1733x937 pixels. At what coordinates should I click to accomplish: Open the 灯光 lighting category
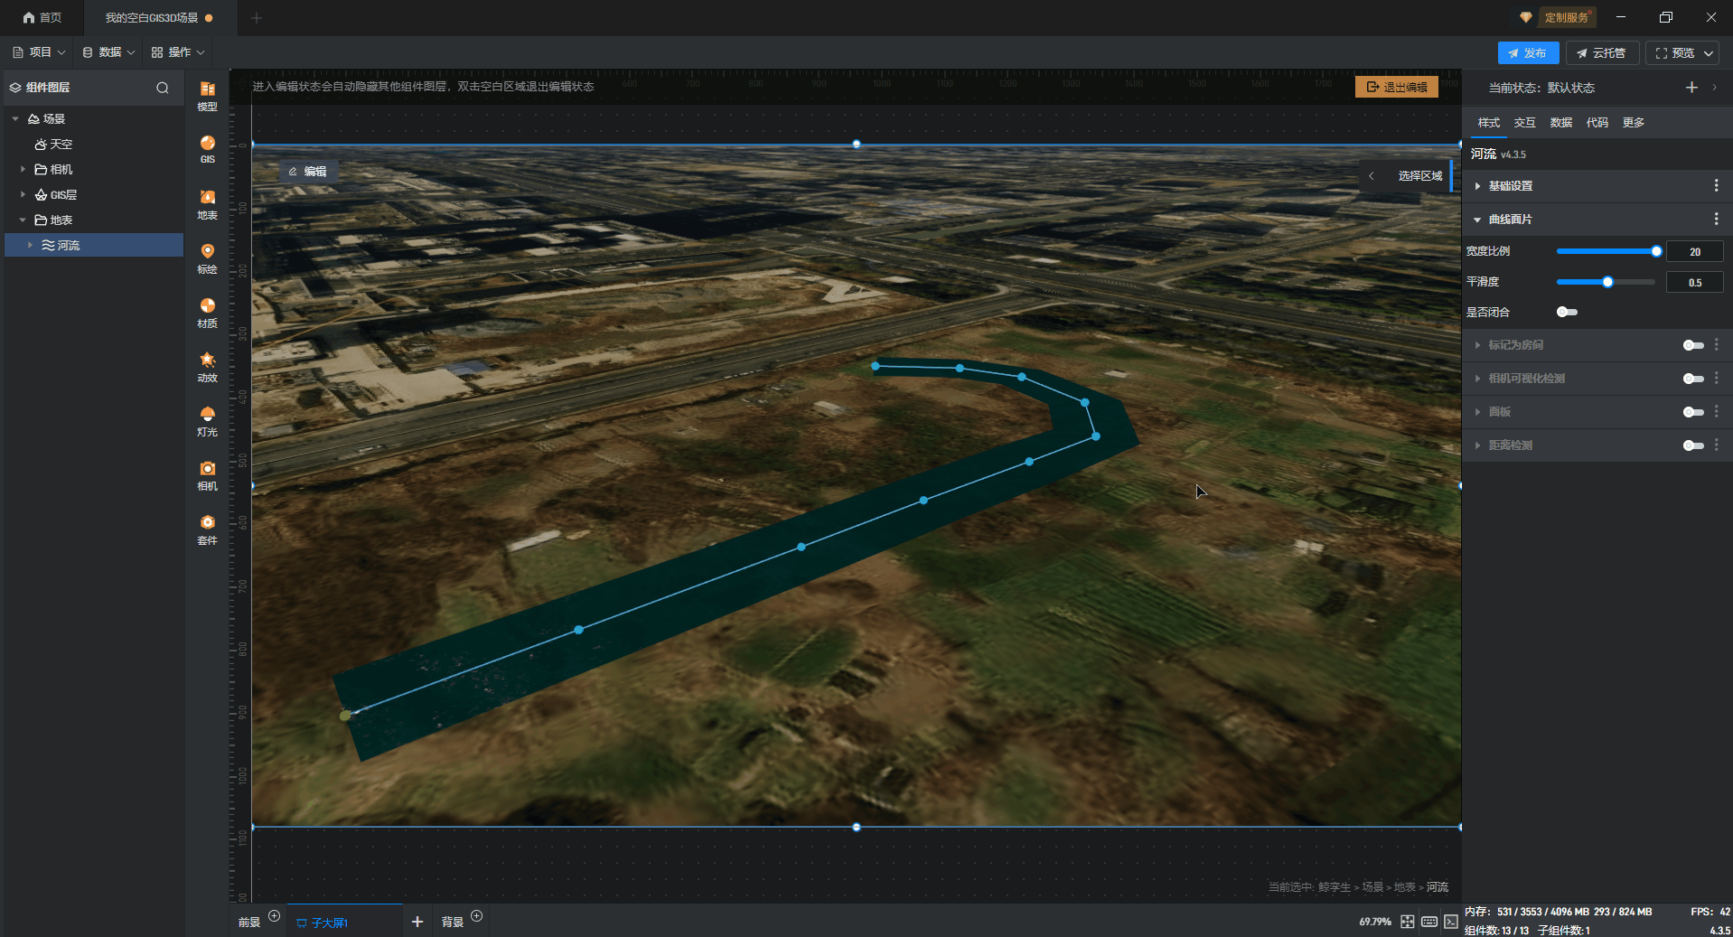point(207,420)
